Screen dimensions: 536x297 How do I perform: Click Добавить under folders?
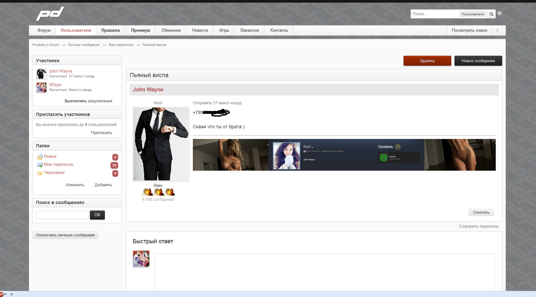pyautogui.click(x=104, y=185)
